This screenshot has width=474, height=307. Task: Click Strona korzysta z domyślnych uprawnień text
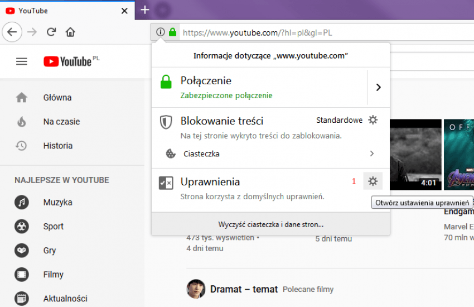tap(252, 196)
